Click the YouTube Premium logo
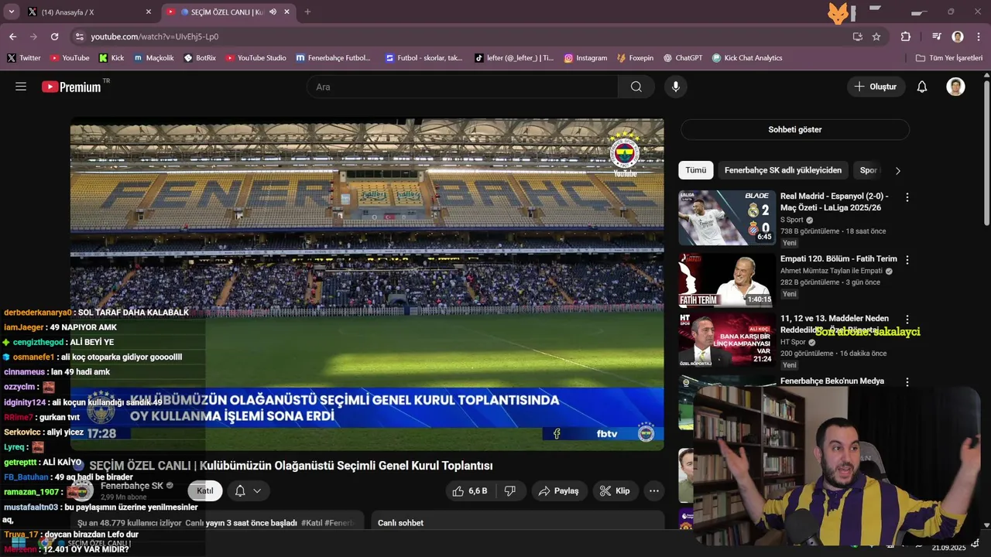This screenshot has width=991, height=557. click(x=72, y=87)
